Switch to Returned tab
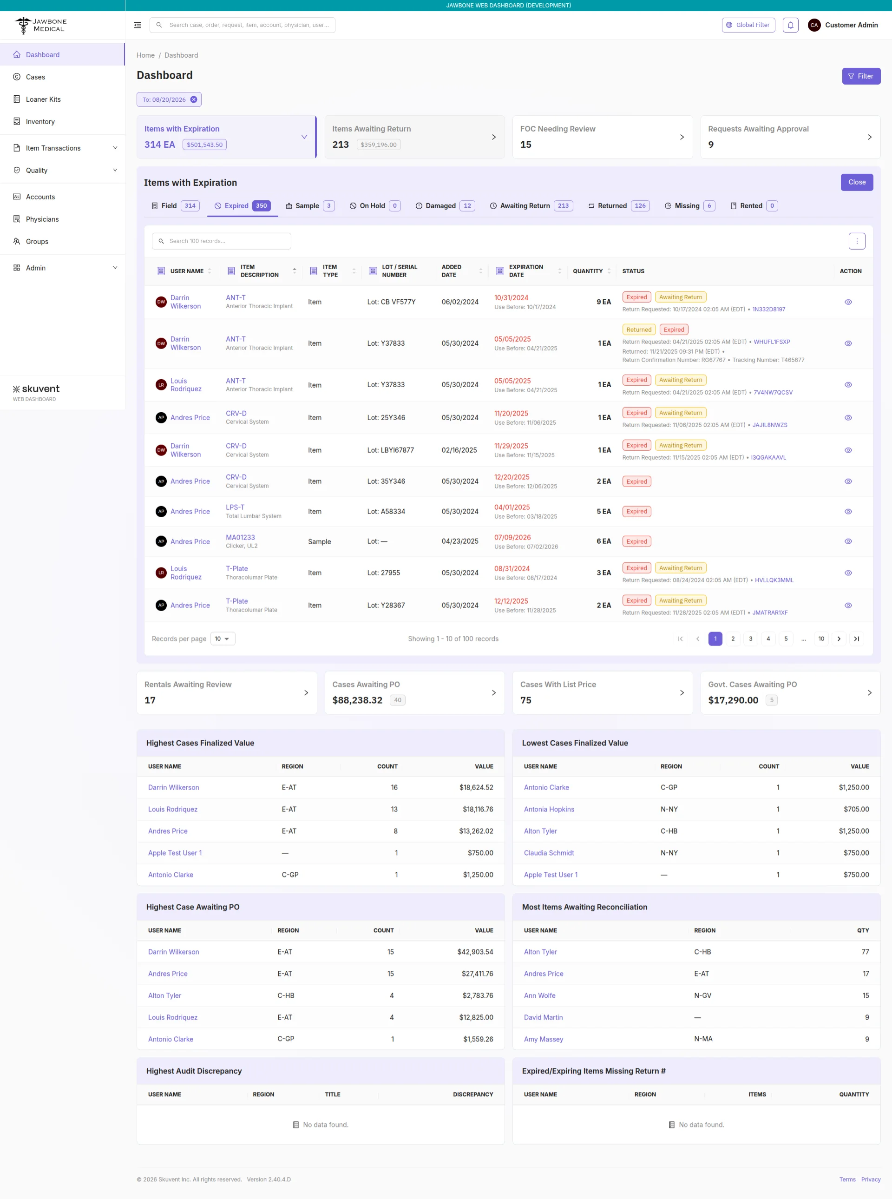The image size is (892, 1199). (619, 206)
